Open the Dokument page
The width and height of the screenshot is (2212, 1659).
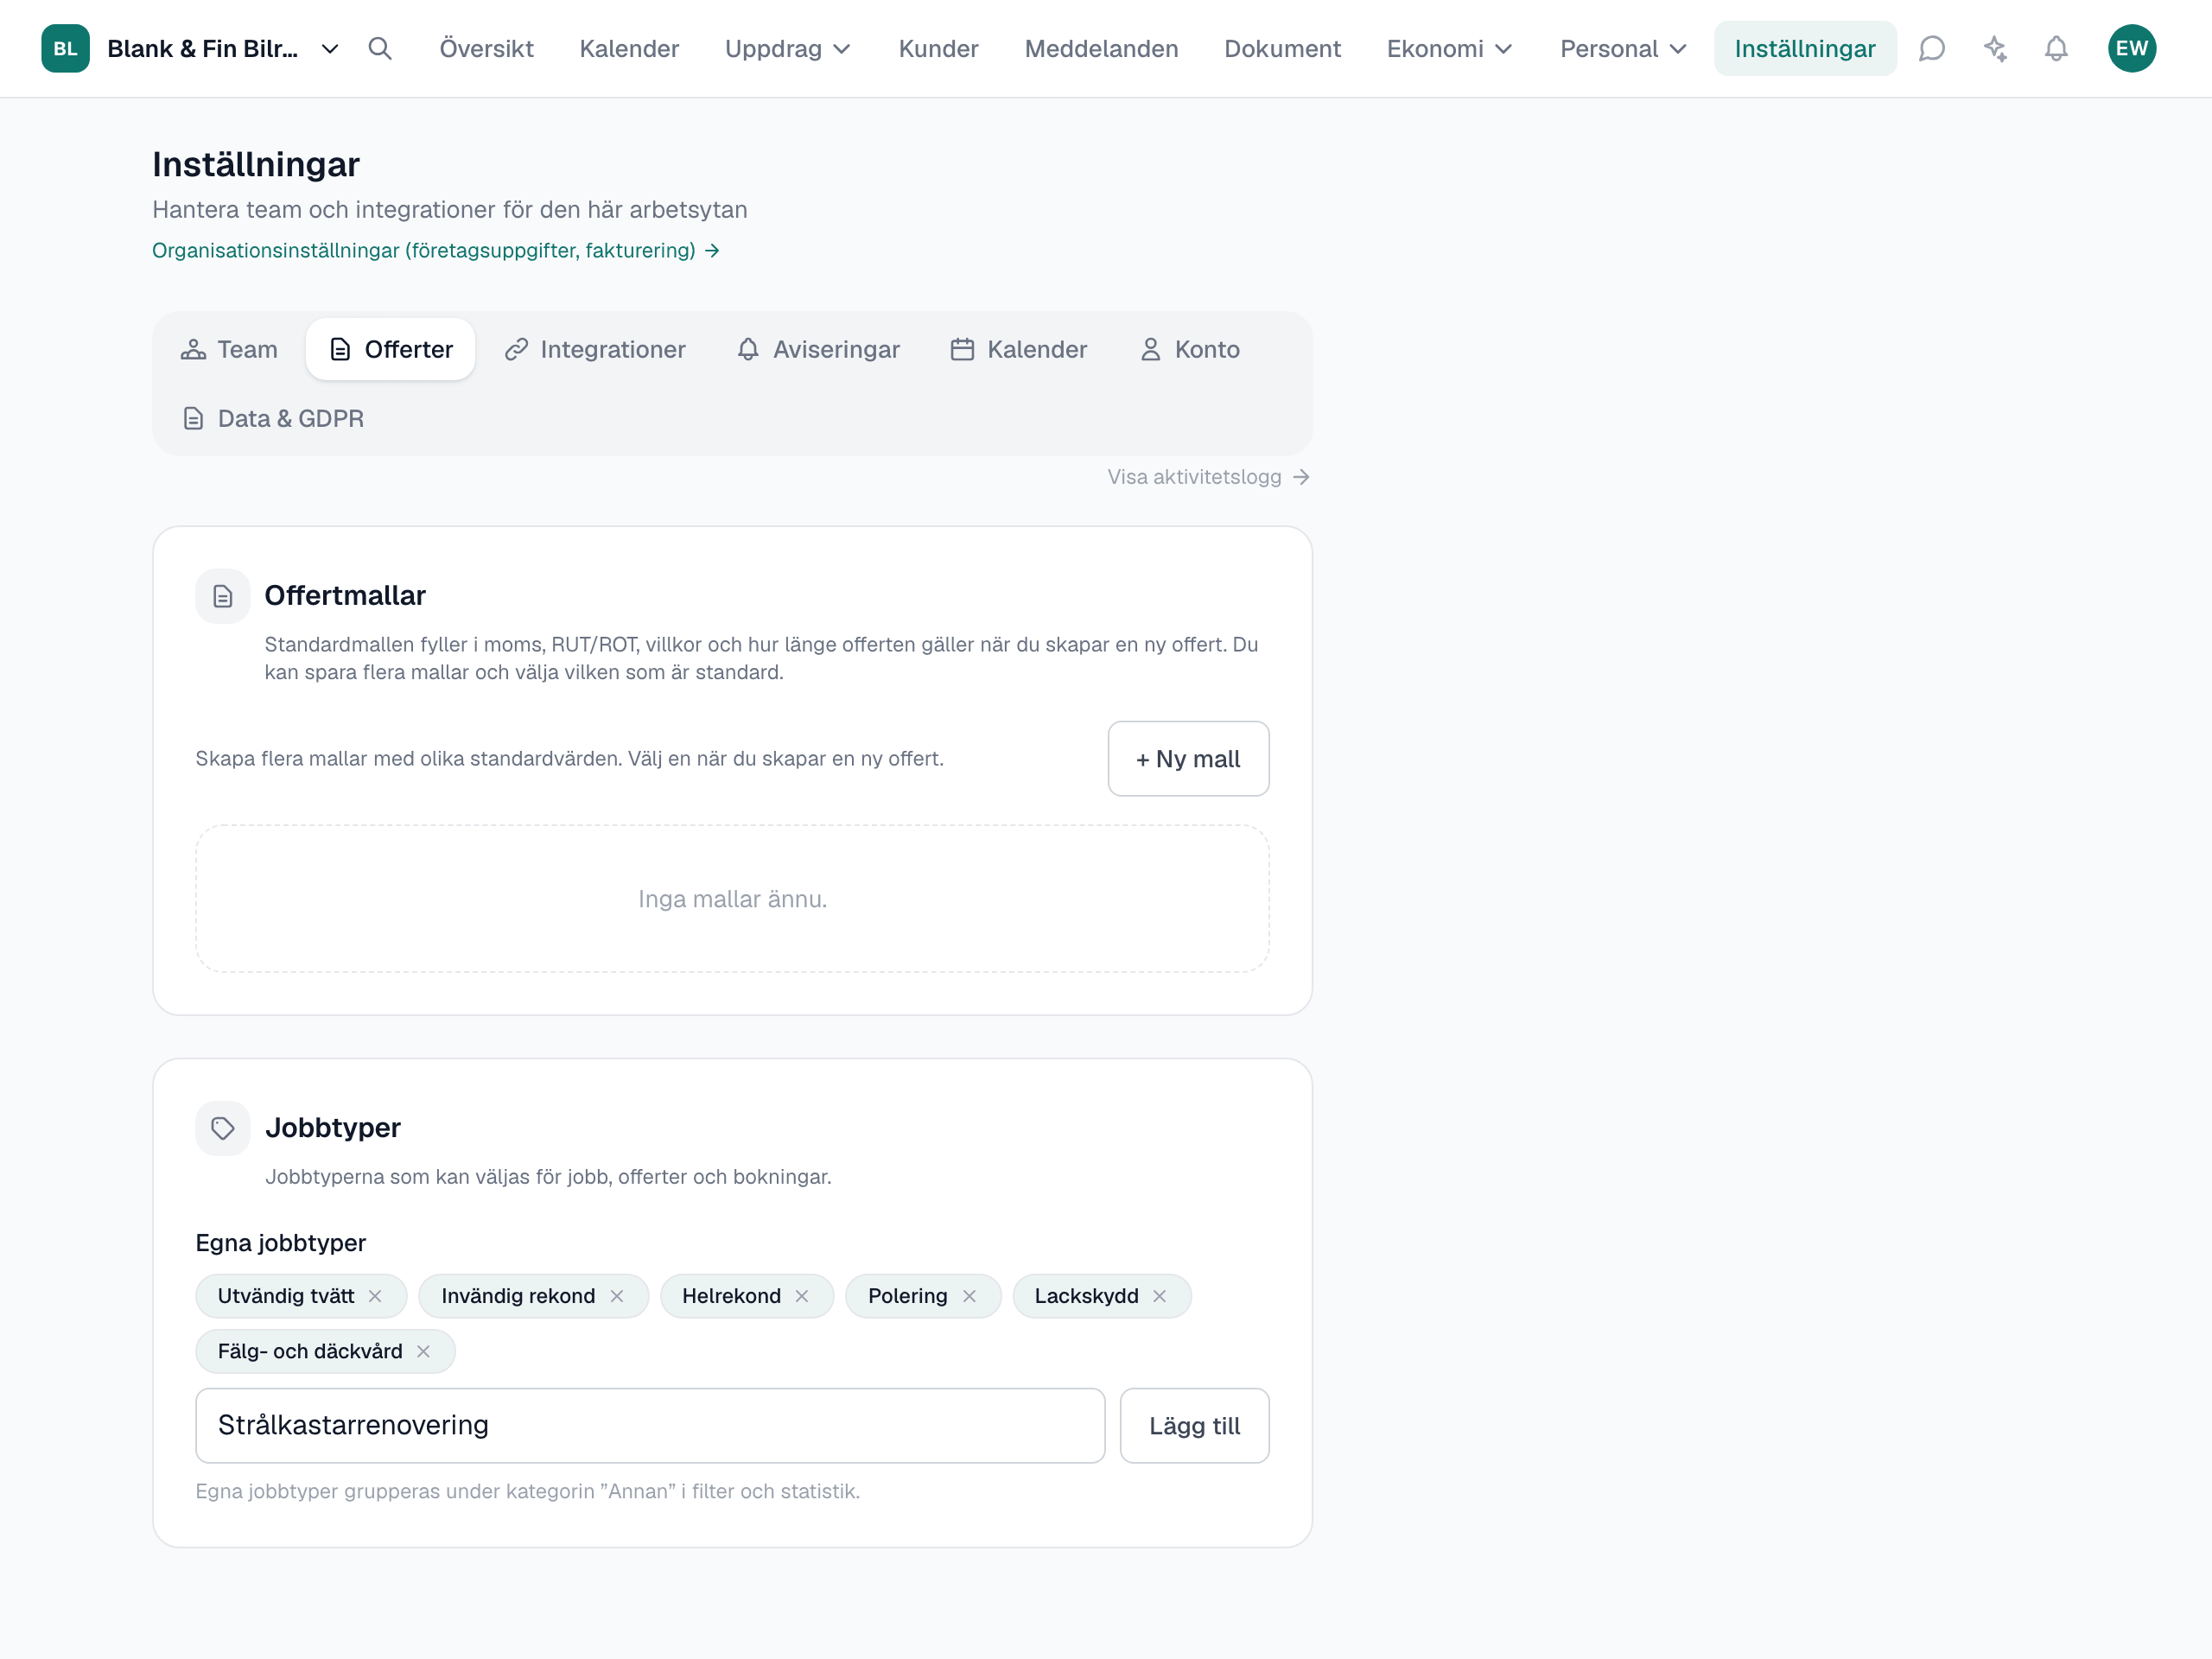[x=1282, y=48]
